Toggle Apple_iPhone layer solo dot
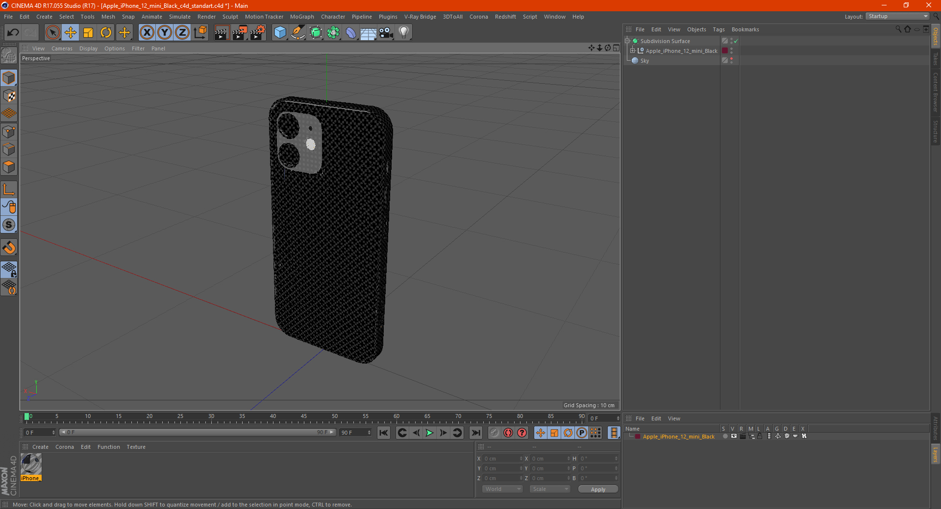 (725, 436)
